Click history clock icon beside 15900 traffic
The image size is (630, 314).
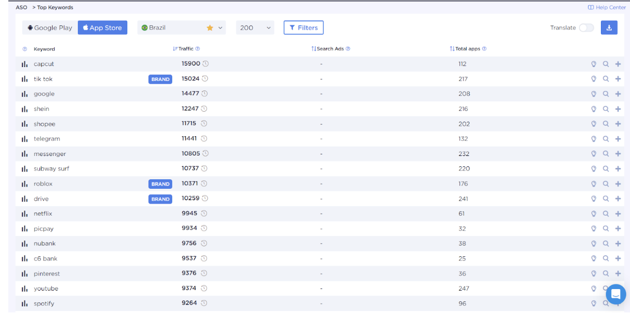coord(205,63)
